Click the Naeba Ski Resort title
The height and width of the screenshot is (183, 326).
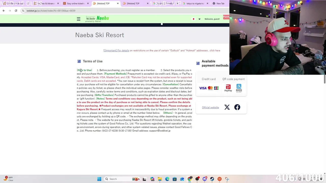point(100,35)
